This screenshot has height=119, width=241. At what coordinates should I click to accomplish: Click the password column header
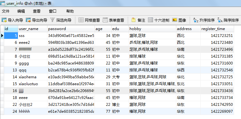click(x=71, y=29)
